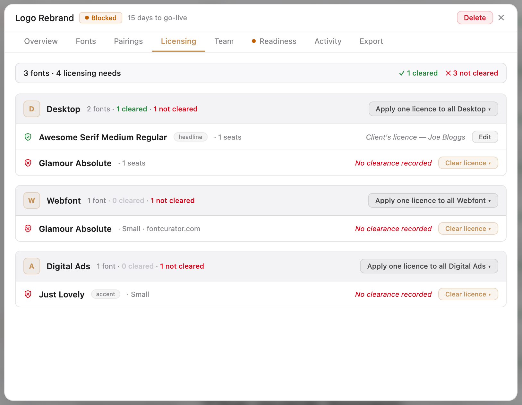Open Apply one licence to all Webfont dropdown

[x=433, y=200]
